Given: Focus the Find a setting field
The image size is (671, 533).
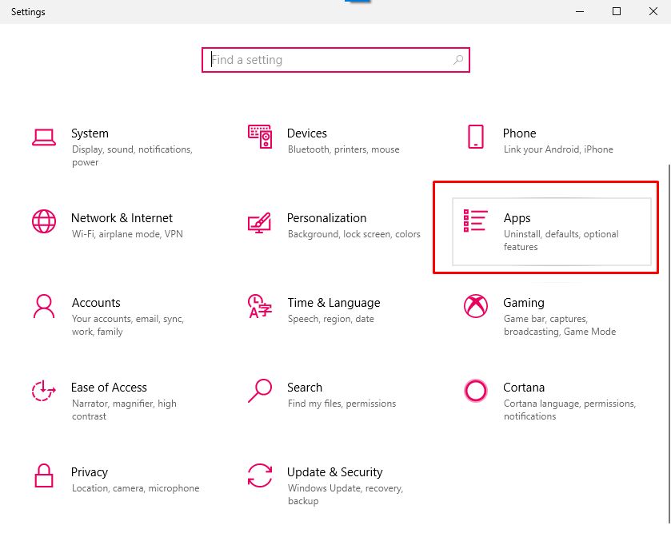Looking at the screenshot, I should (336, 60).
